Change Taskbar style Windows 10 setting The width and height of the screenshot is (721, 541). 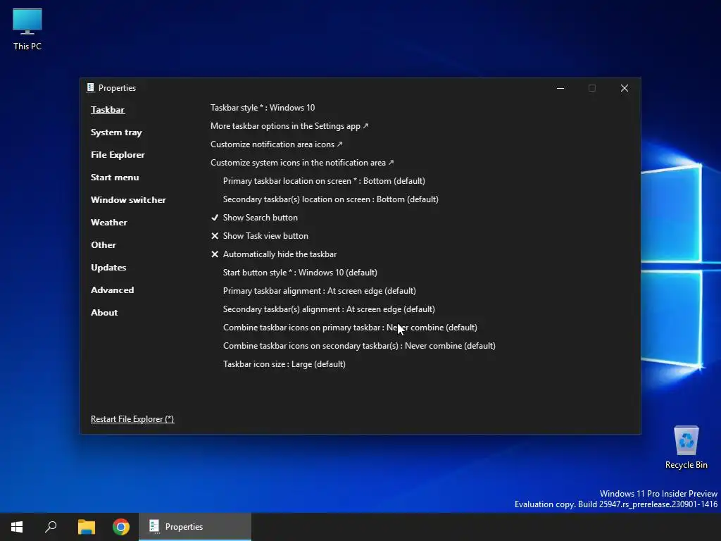click(x=263, y=108)
